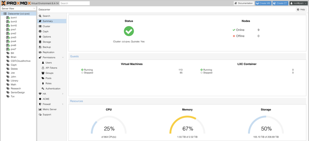Select the Math pool in the tree
The image size is (309, 141).
coord(14,85)
